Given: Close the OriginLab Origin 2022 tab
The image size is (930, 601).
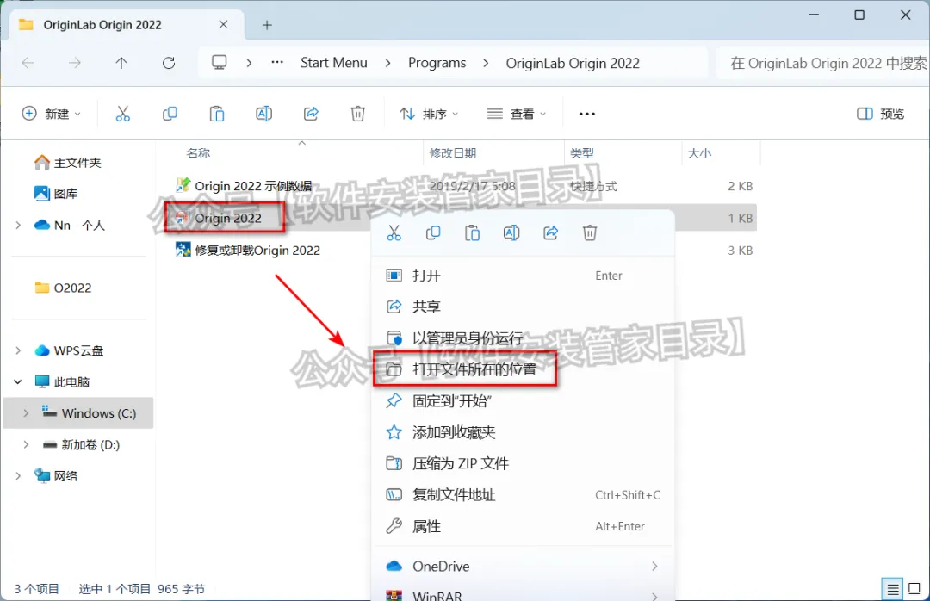Looking at the screenshot, I should tap(223, 24).
